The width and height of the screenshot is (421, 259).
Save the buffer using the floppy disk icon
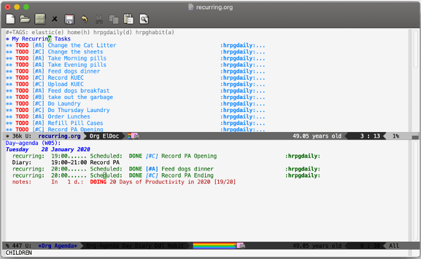[69, 19]
